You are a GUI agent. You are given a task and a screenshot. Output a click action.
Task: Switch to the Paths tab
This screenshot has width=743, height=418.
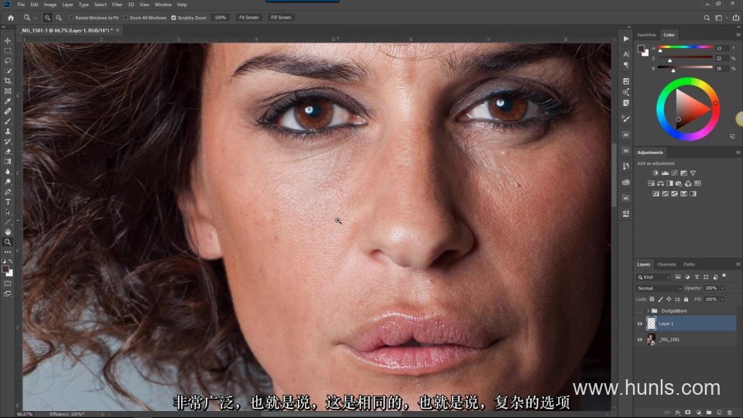point(690,265)
